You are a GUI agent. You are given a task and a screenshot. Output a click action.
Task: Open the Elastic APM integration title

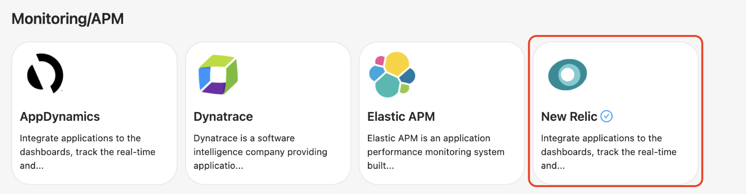click(401, 117)
